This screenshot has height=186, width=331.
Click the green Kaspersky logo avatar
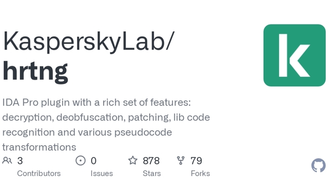pyautogui.click(x=295, y=55)
